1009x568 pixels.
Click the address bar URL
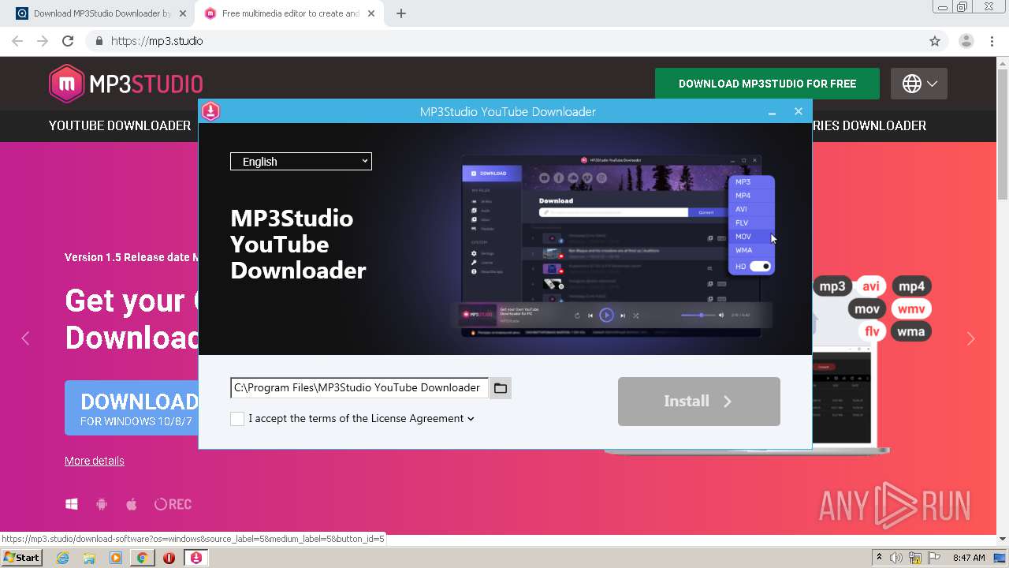click(x=157, y=41)
